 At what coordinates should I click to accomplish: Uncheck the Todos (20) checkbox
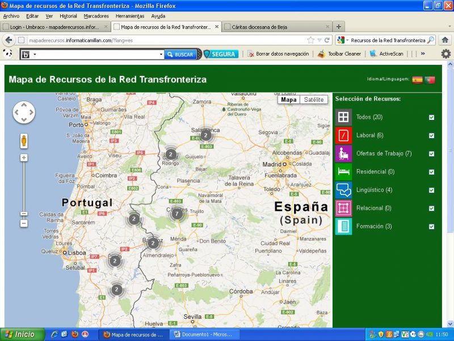tap(432, 117)
